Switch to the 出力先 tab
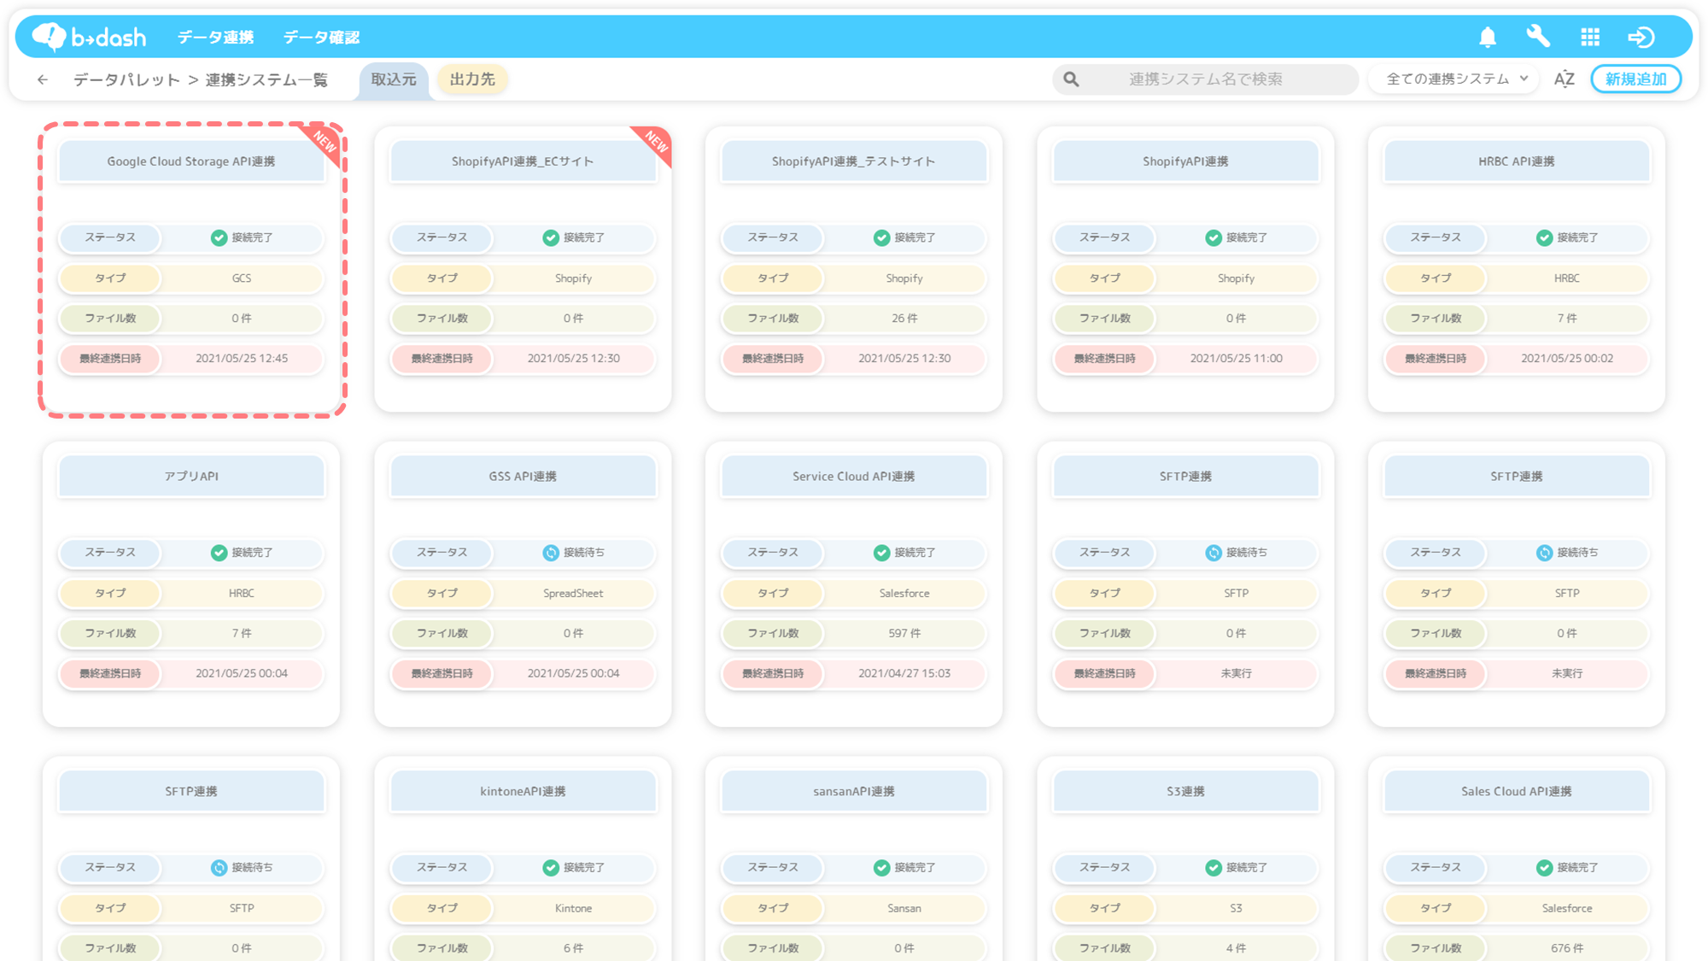This screenshot has width=1708, height=961. click(x=472, y=79)
